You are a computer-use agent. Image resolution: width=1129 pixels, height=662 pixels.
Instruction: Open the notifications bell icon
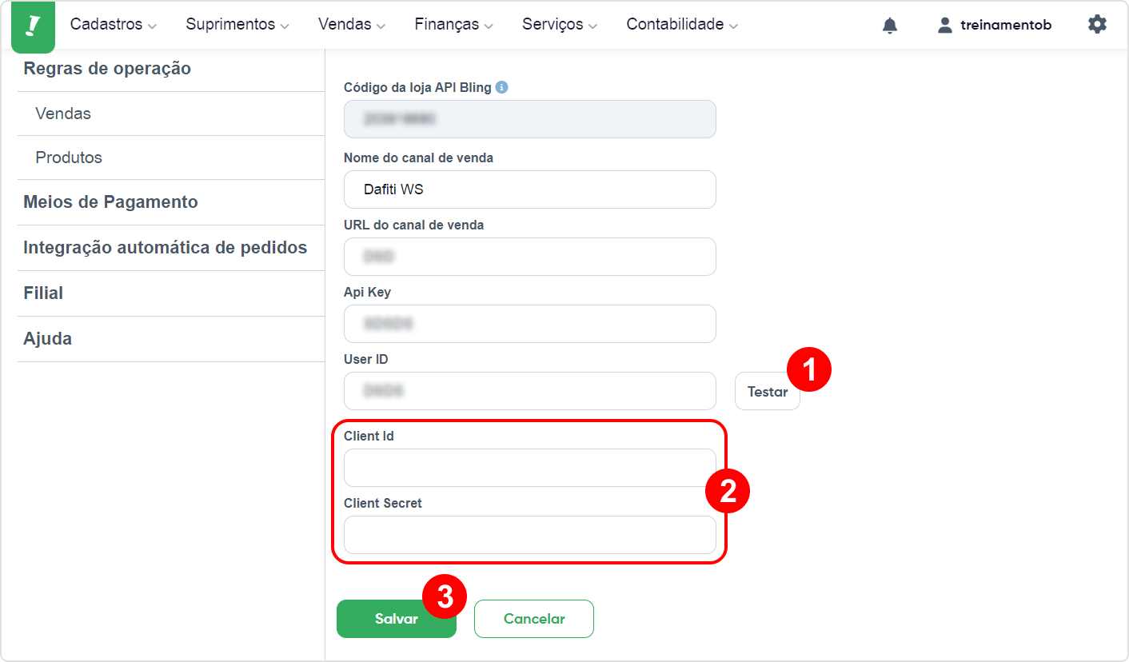(890, 26)
